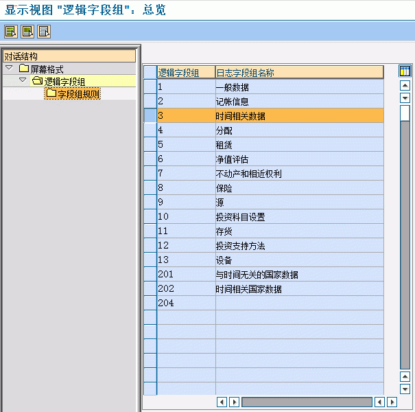The height and width of the screenshot is (412, 415).
Task: Click leftmost scroll-left arrow on horizontal scrollbar
Action: click(222, 402)
